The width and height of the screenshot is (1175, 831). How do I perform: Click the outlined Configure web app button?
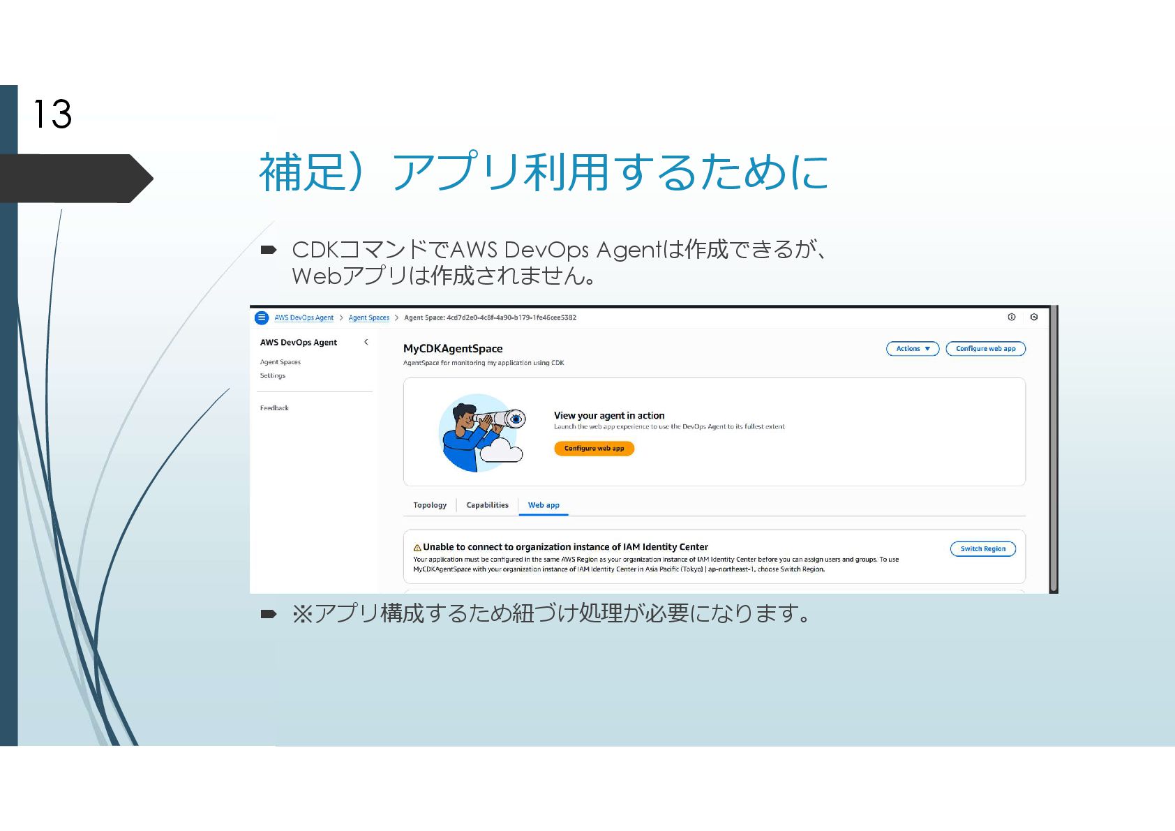click(985, 348)
